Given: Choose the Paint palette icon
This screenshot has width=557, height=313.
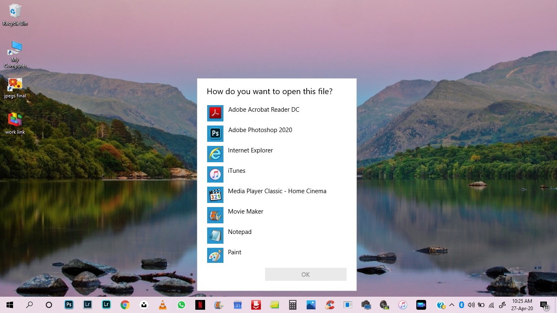Looking at the screenshot, I should point(215,256).
